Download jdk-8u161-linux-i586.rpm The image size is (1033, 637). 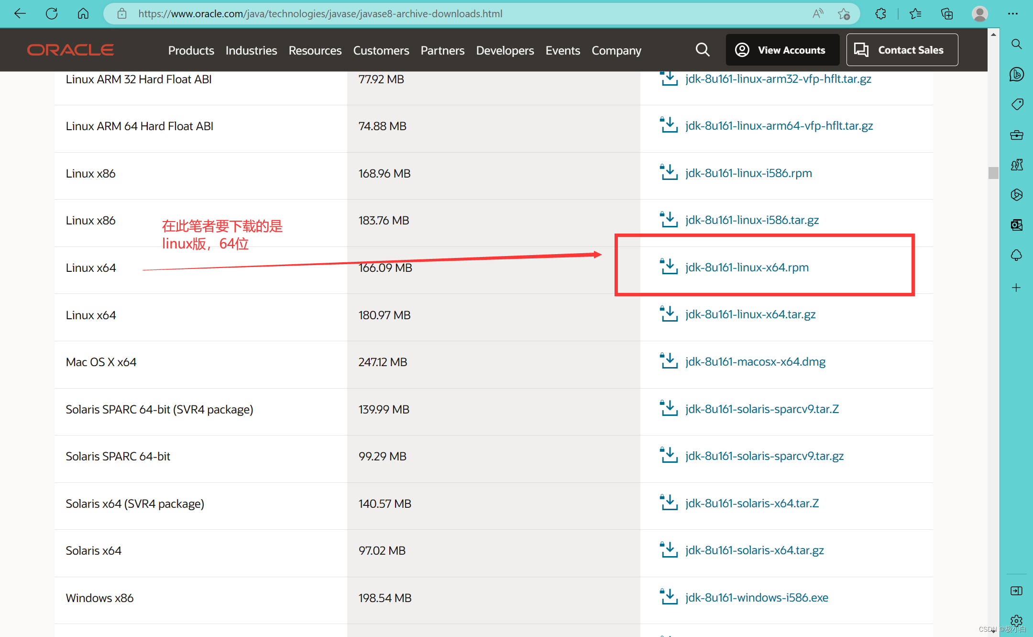(748, 173)
